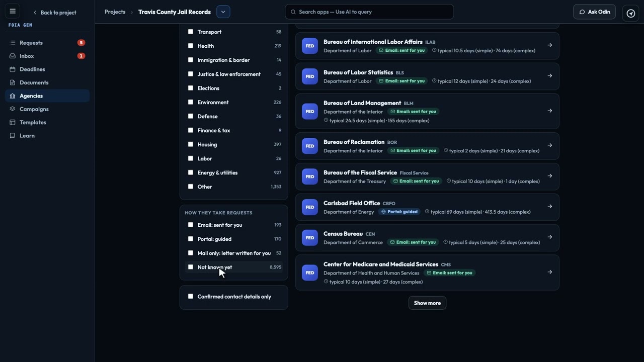644x362 pixels.
Task: Click the Travis County Jail Records title
Action: [175, 12]
